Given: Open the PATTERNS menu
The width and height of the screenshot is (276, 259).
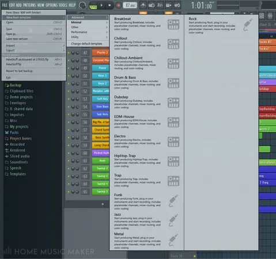Looking at the screenshot, I should (29, 5).
